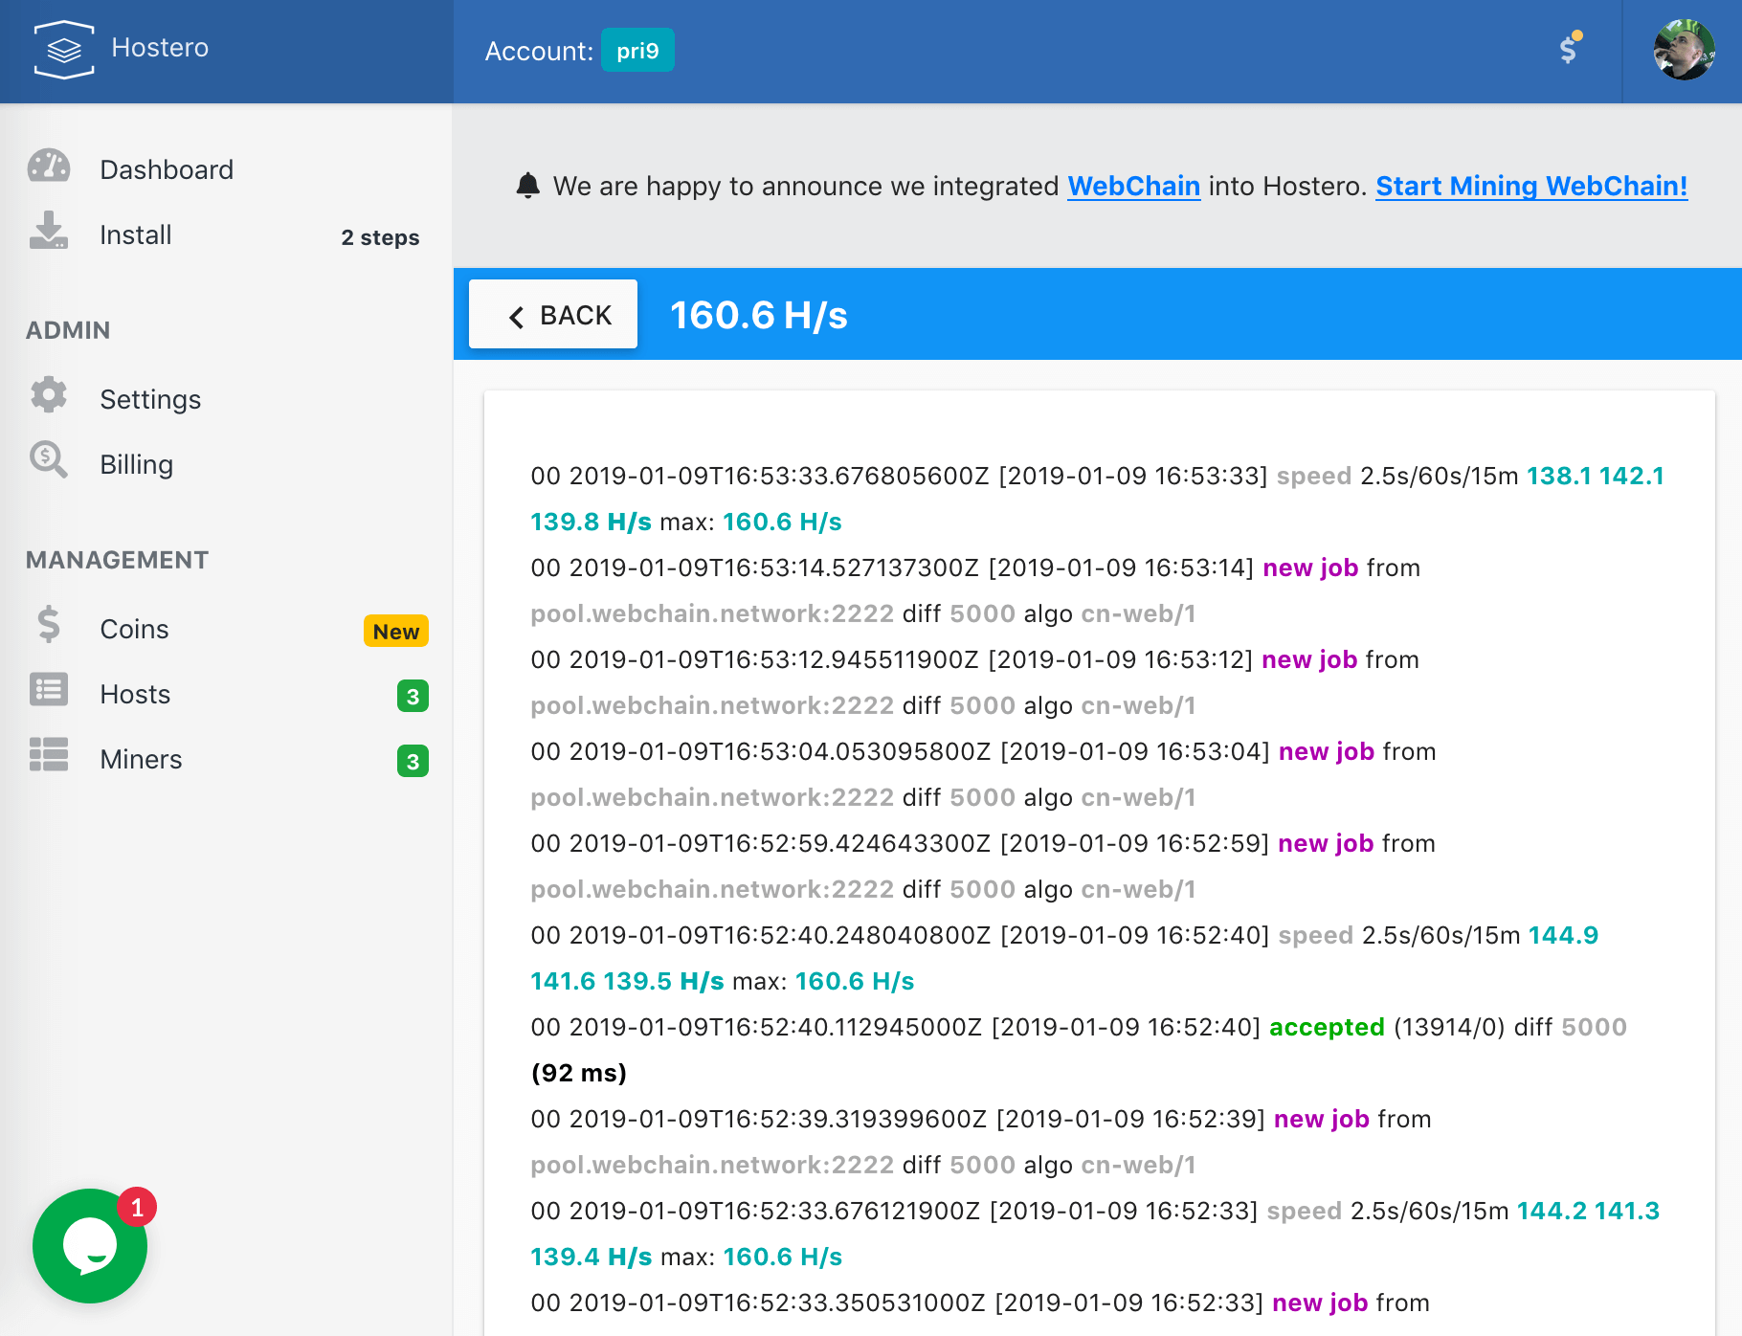
Task: Click the yellow New badge beside Coins
Action: tap(395, 632)
